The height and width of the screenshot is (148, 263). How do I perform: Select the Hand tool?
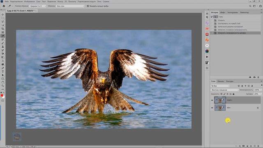[3, 82]
